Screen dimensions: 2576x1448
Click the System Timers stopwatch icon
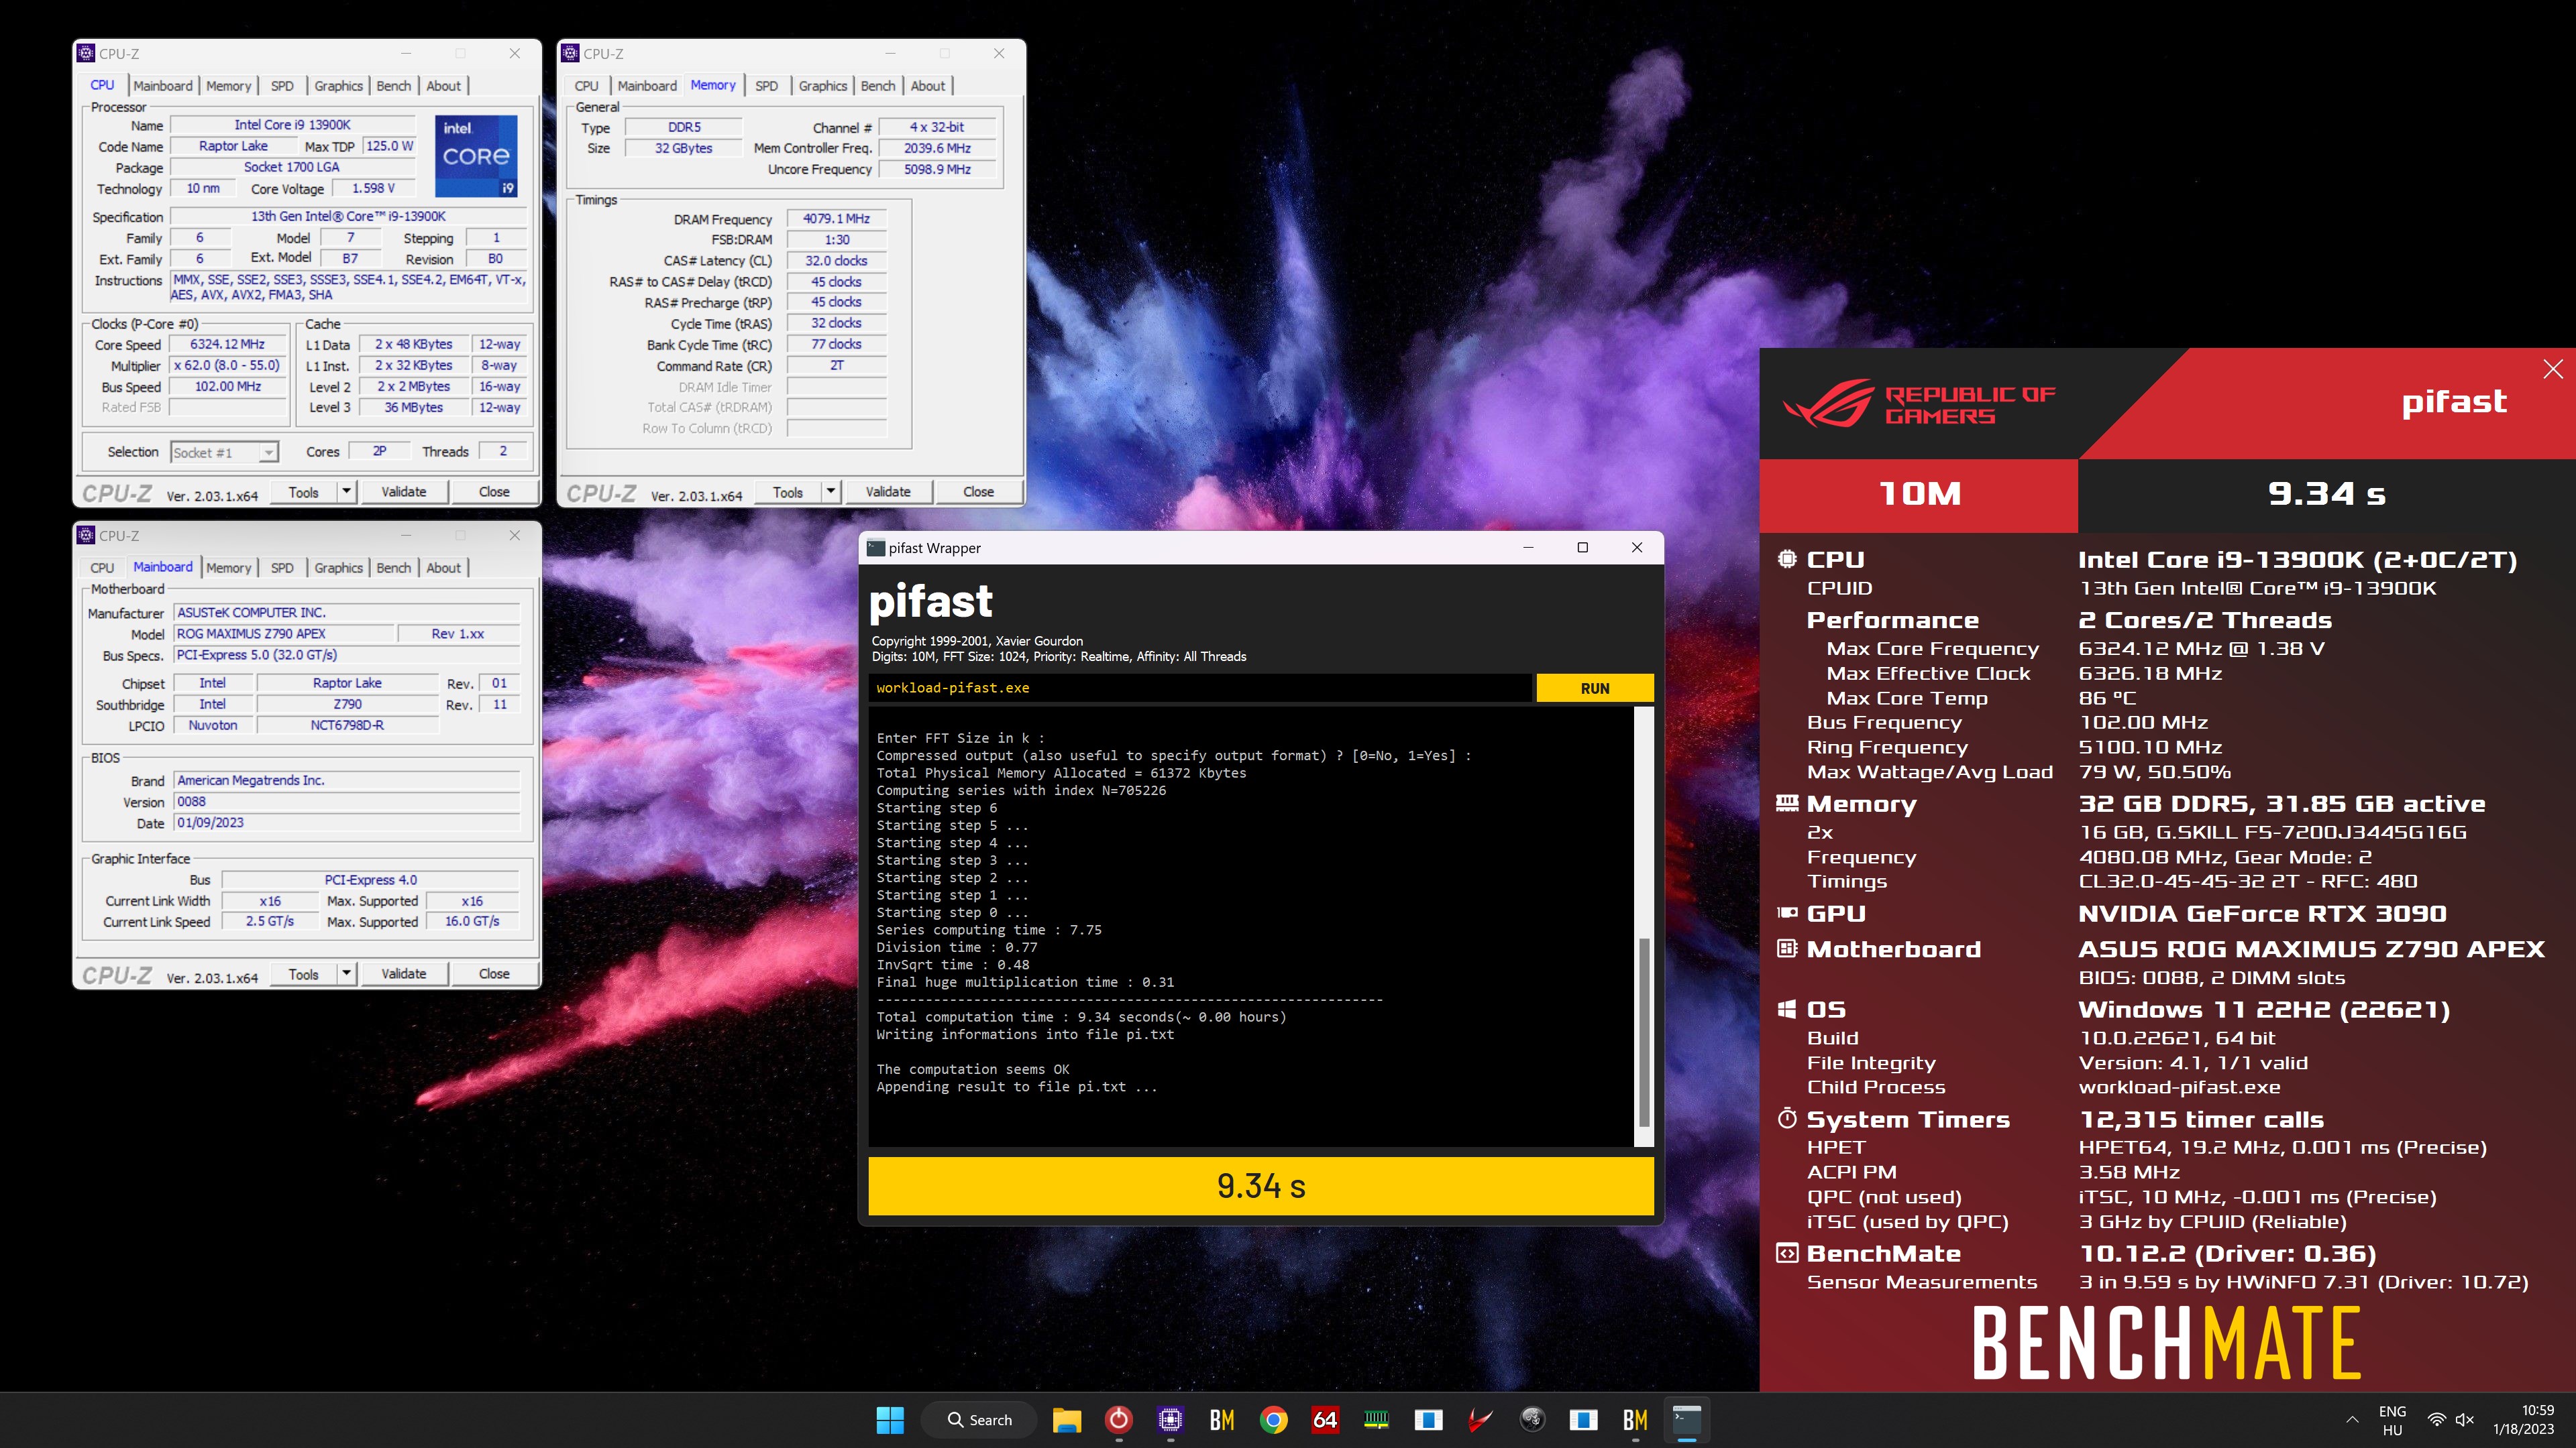(x=1787, y=1120)
